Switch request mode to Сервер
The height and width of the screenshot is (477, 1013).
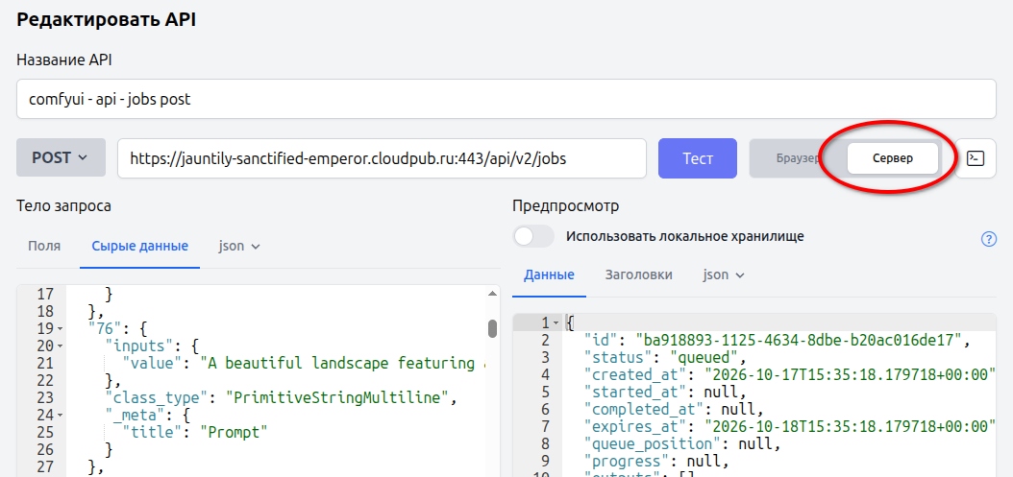[x=892, y=158]
